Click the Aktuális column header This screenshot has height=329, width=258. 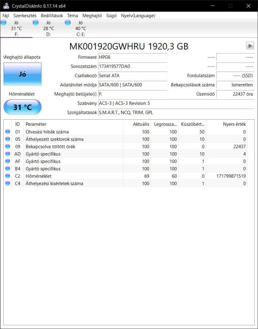137,124
